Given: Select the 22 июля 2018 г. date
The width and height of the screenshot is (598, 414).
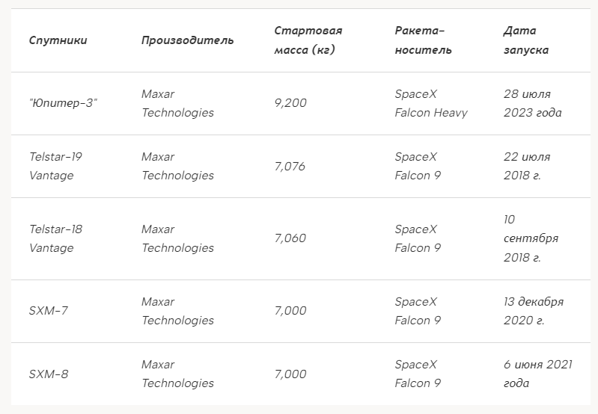Looking at the screenshot, I should (x=527, y=166).
